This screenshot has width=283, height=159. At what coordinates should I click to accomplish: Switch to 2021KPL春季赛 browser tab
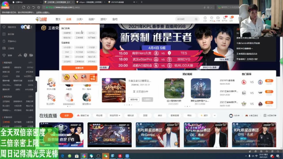click(x=123, y=2)
